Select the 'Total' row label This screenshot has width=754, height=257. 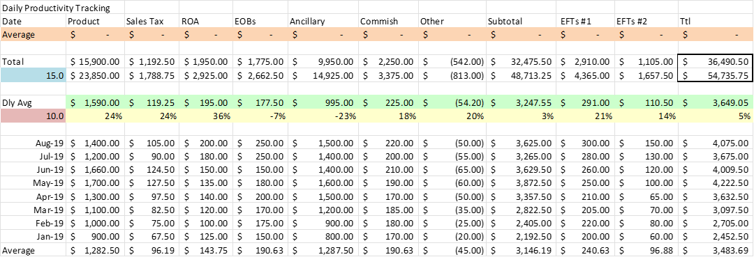(x=34, y=61)
